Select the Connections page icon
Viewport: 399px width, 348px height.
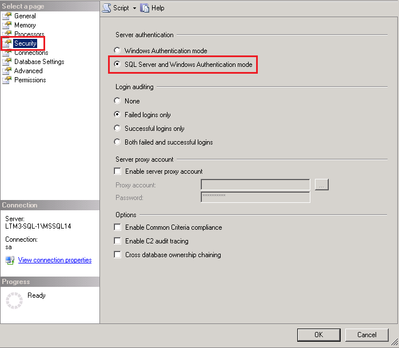(x=7, y=53)
